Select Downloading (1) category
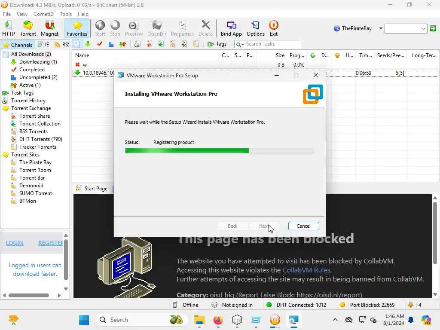Viewport: 440px width, 330px height. tap(38, 62)
